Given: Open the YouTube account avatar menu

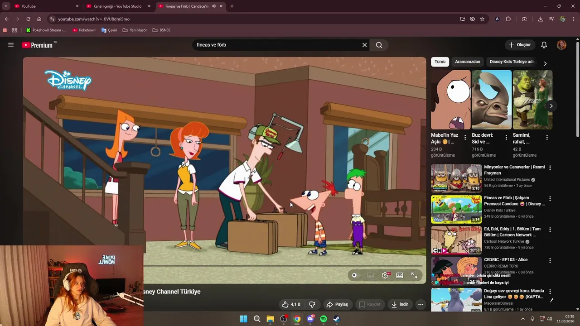Looking at the screenshot, I should pos(561,45).
